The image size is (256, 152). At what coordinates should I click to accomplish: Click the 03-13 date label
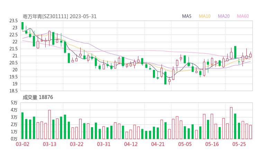[x=49, y=144]
